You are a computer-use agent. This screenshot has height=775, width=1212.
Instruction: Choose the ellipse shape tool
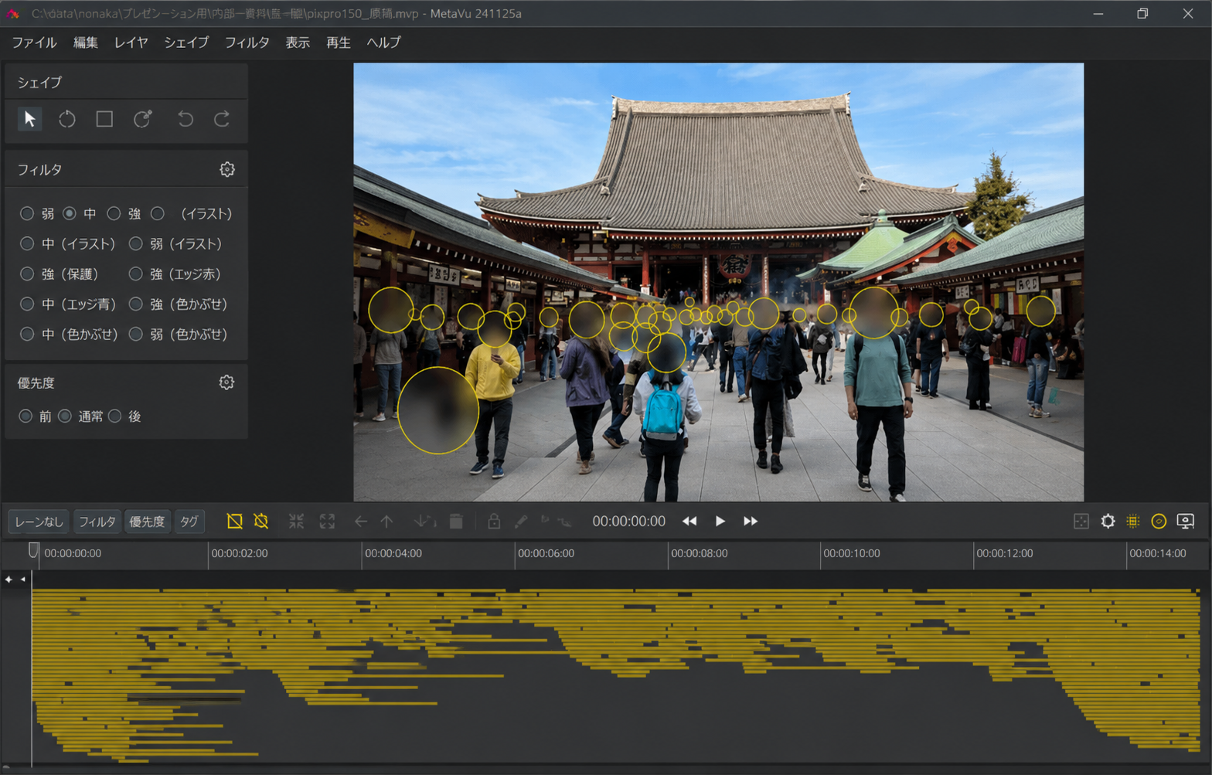point(67,119)
